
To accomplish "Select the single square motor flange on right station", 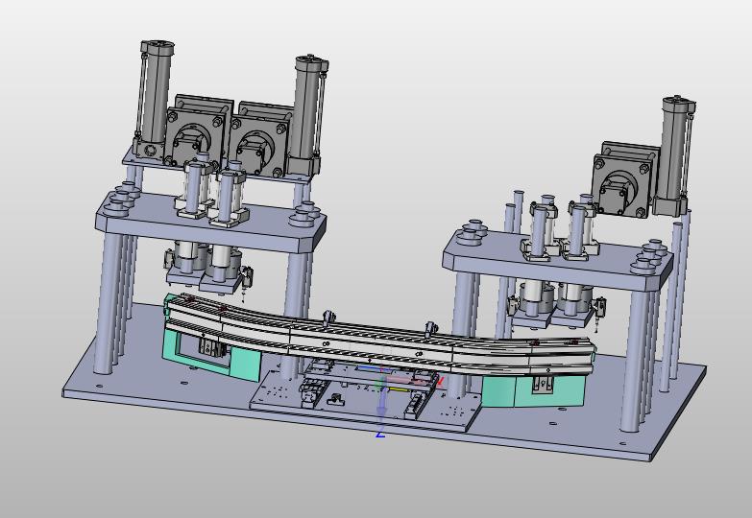I will (x=621, y=184).
